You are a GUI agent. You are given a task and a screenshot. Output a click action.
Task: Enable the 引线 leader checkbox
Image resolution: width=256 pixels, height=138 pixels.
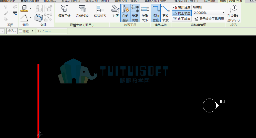click(21, 31)
